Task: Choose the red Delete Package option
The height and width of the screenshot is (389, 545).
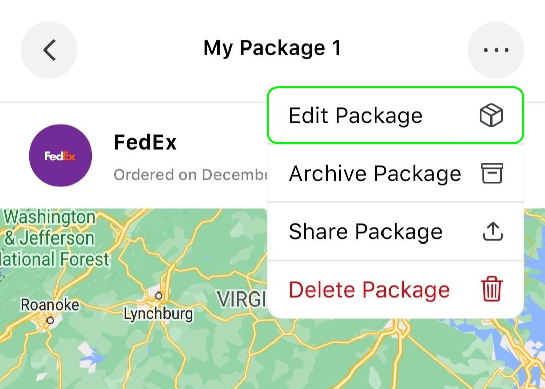Action: [x=396, y=289]
